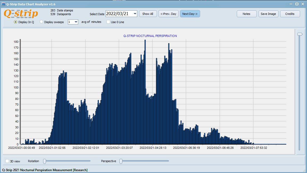Click the Show All button

click(148, 14)
